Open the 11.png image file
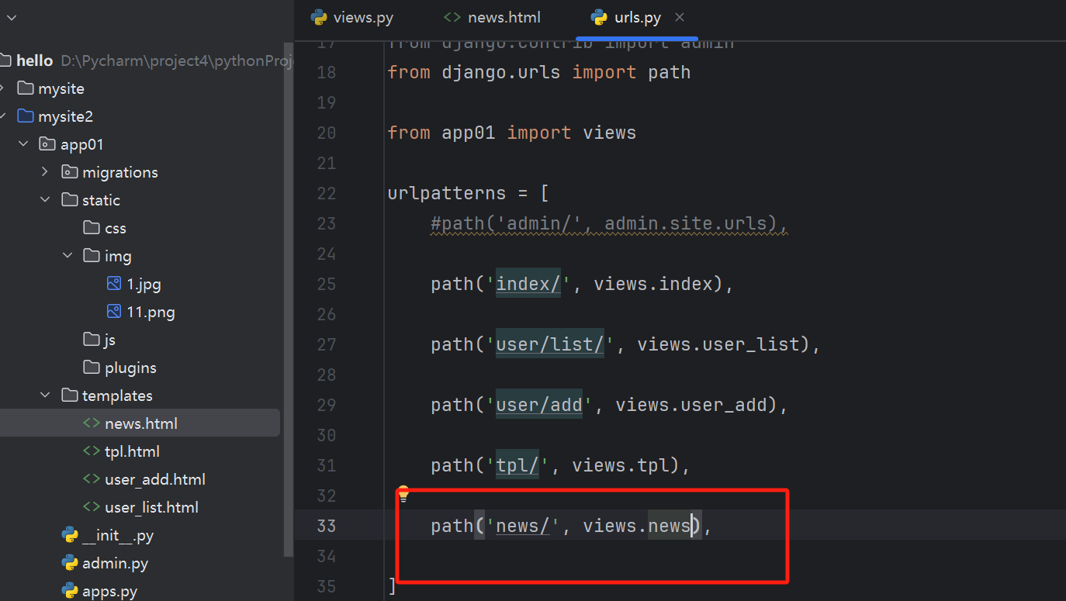1066x601 pixels. point(151,312)
